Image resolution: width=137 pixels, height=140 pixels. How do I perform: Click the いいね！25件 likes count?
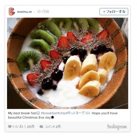(x=23, y=127)
